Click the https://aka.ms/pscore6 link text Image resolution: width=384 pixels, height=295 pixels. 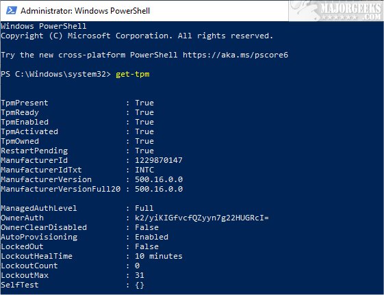pyautogui.click(x=235, y=55)
